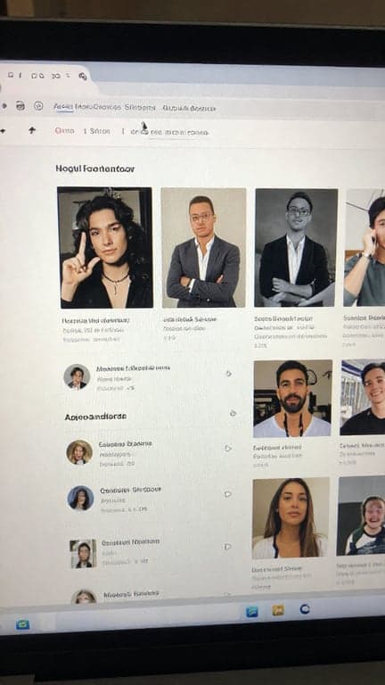Open the photo of bearded man in white shirt
The image size is (385, 685).
(x=292, y=399)
